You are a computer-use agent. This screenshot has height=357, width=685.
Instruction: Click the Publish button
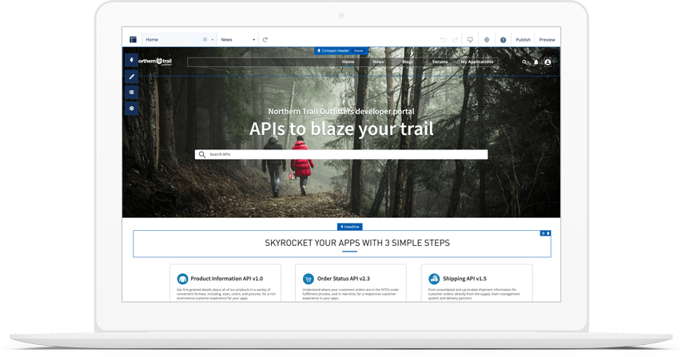pyautogui.click(x=523, y=40)
